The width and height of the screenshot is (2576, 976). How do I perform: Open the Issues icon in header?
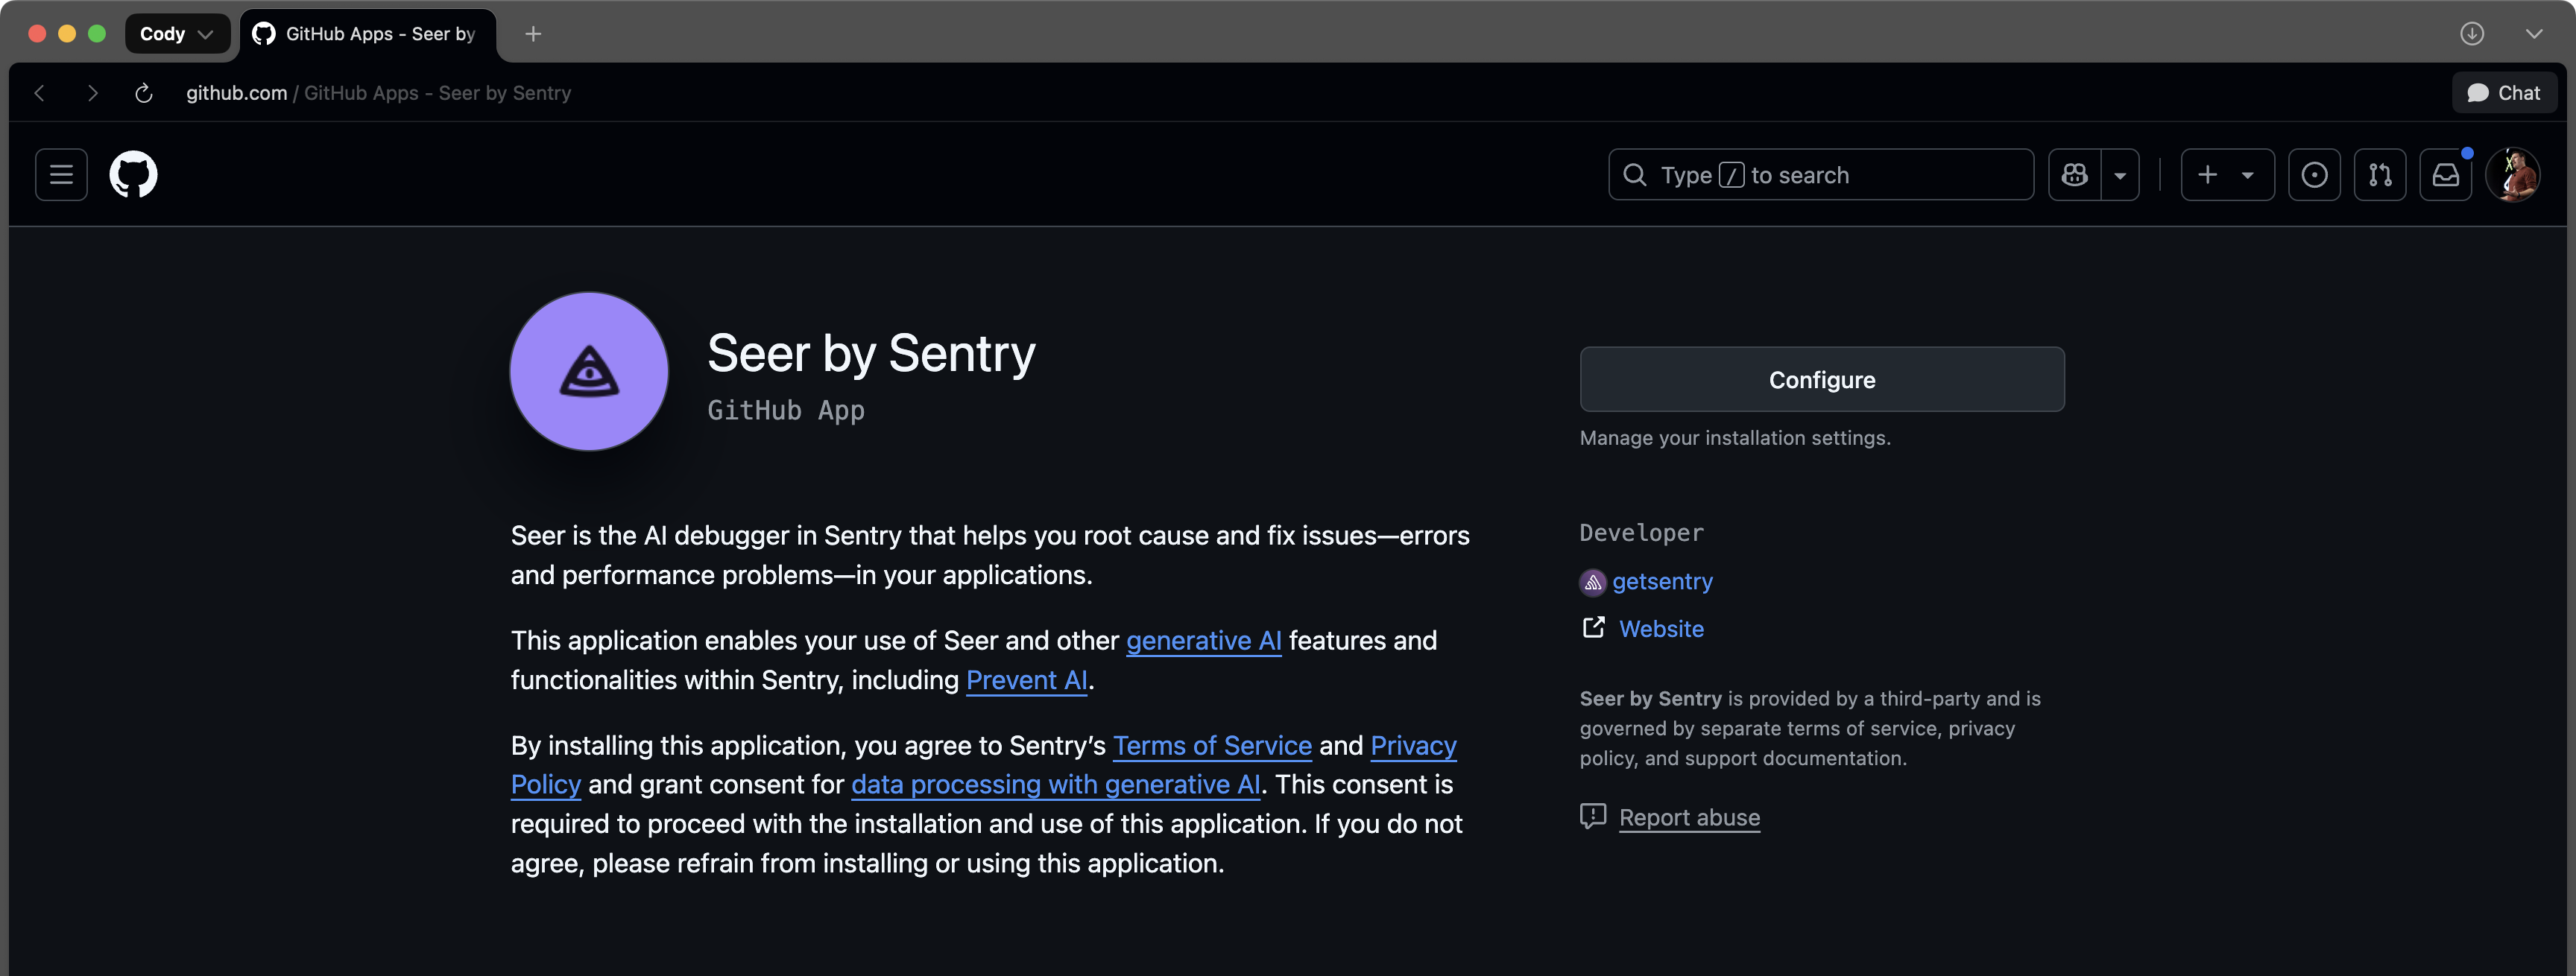point(2314,175)
